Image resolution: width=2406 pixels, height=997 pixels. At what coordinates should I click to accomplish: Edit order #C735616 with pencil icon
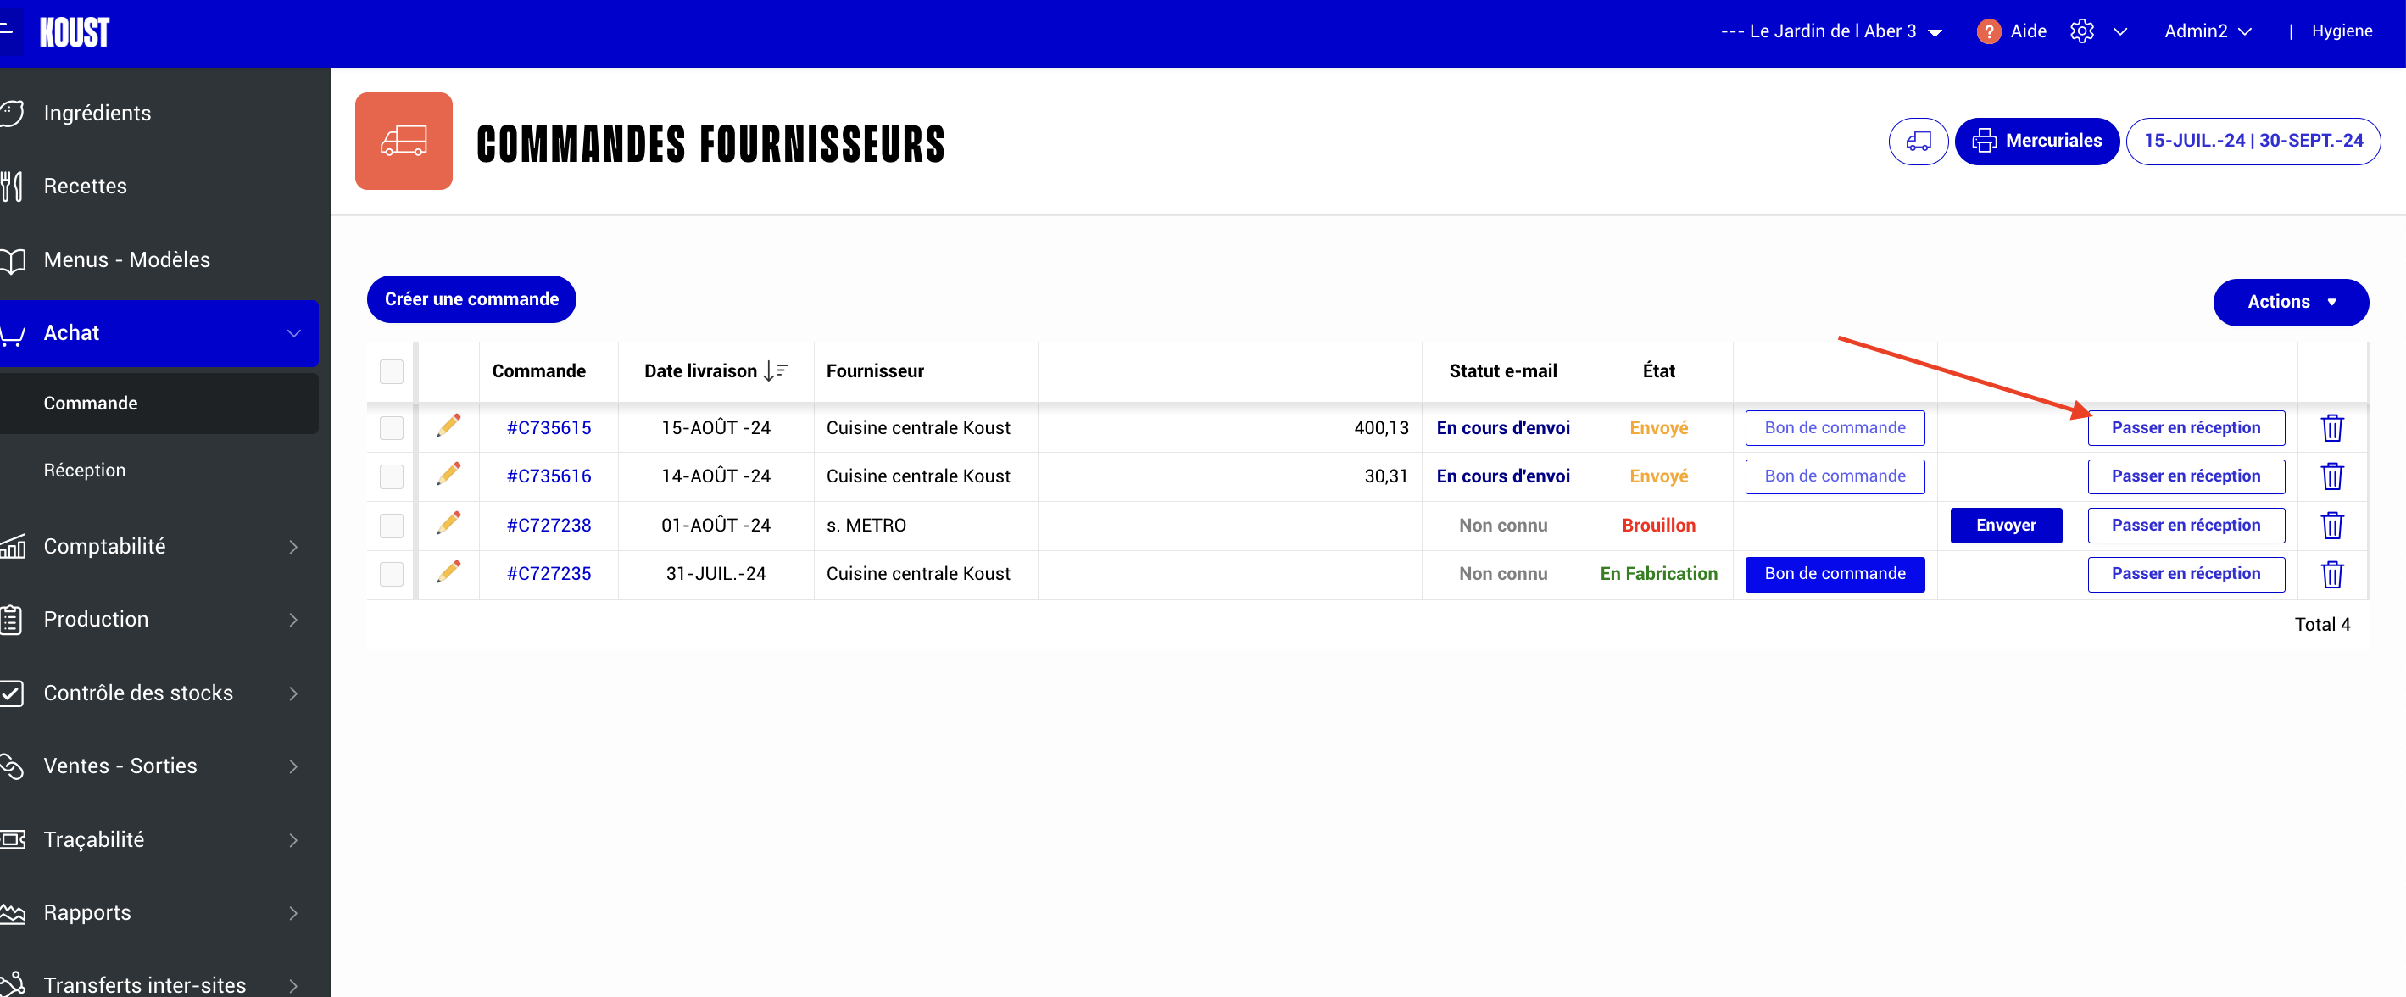[449, 475]
